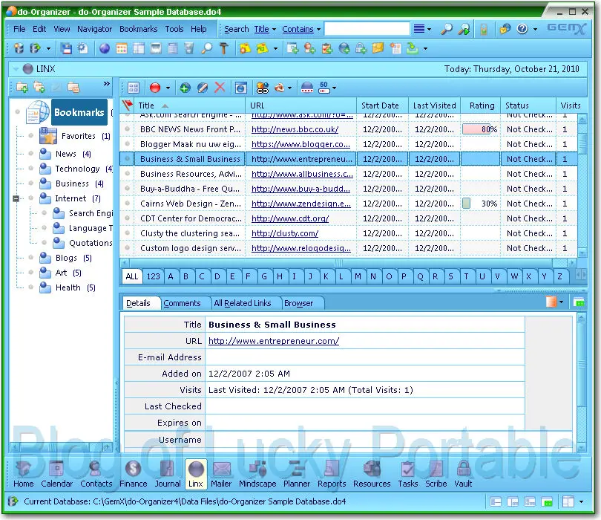This screenshot has width=601, height=520.
Task: Add new bookmark with green plus icon
Action: (185, 88)
